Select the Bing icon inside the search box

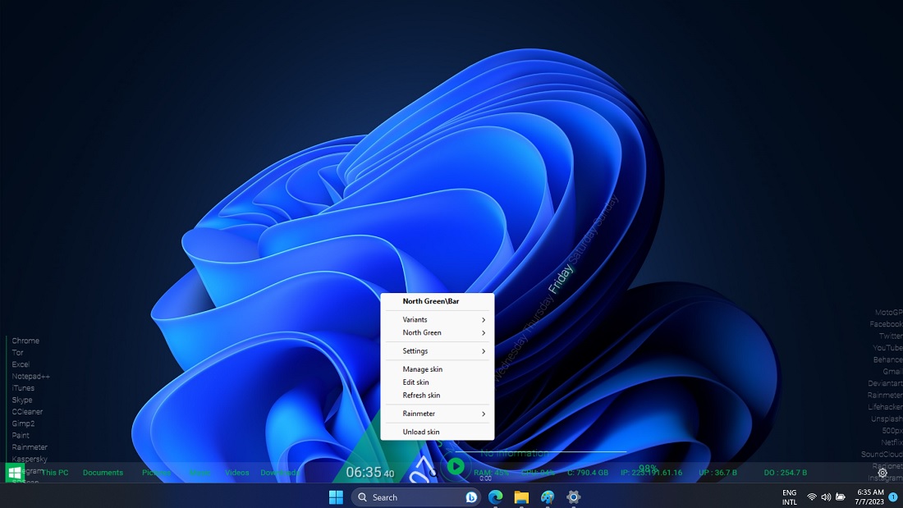tap(470, 497)
